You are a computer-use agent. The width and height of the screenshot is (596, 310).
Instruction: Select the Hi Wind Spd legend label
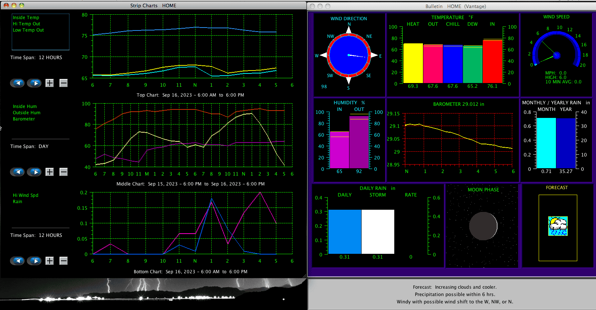point(25,195)
